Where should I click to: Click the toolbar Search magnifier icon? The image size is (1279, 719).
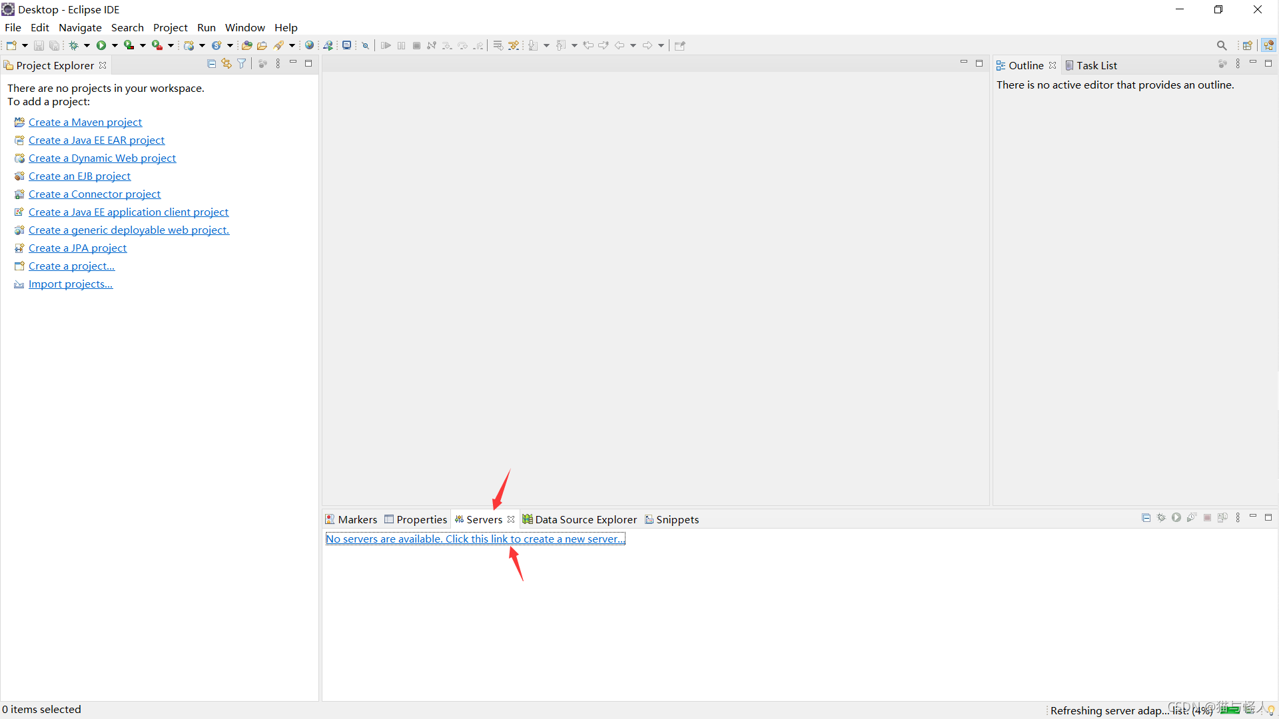(1221, 45)
